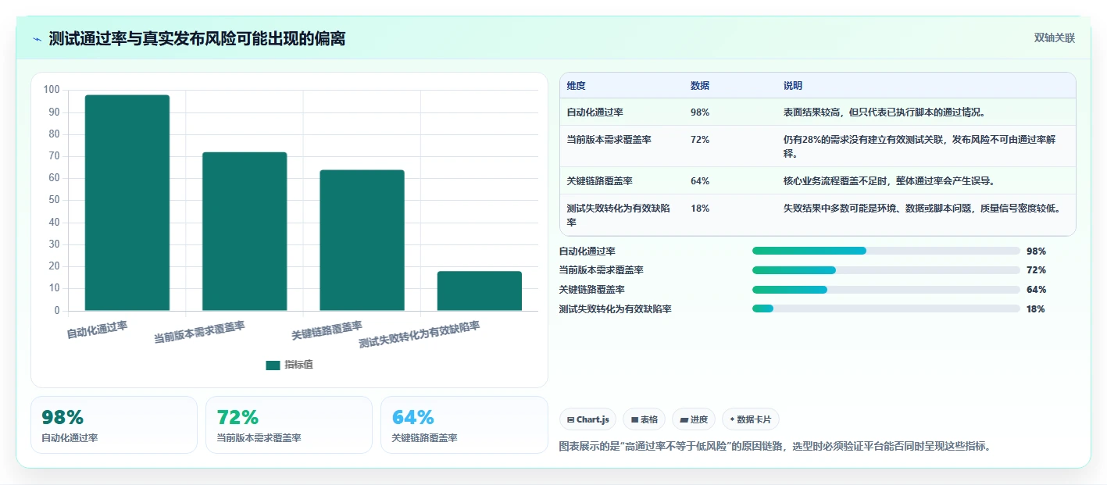
Task: Click the 72% value in the table
Action: [x=700, y=140]
